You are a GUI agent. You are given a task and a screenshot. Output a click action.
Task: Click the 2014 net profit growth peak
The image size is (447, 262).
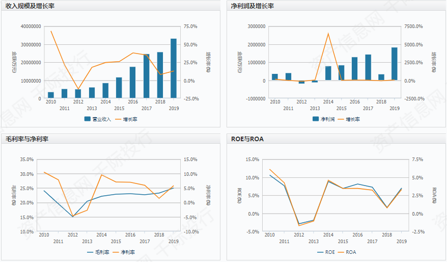coord(328,34)
